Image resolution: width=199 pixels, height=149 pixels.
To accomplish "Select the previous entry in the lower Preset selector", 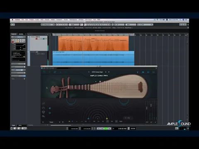I will click(x=43, y=122).
